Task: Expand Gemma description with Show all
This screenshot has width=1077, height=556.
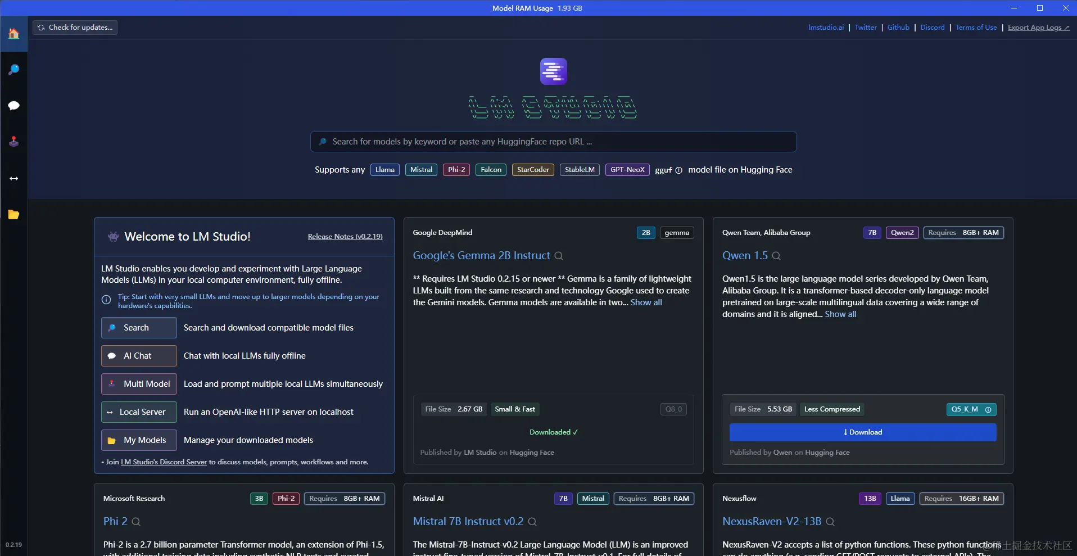Action: pyautogui.click(x=646, y=302)
